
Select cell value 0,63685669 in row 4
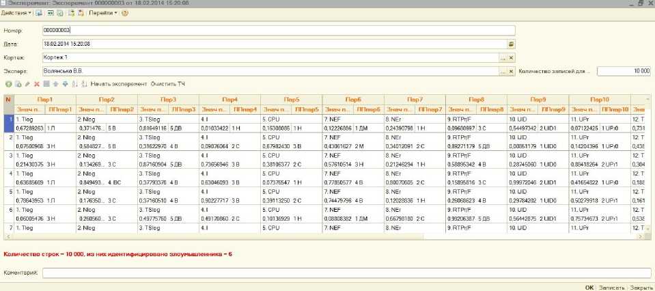(29, 182)
